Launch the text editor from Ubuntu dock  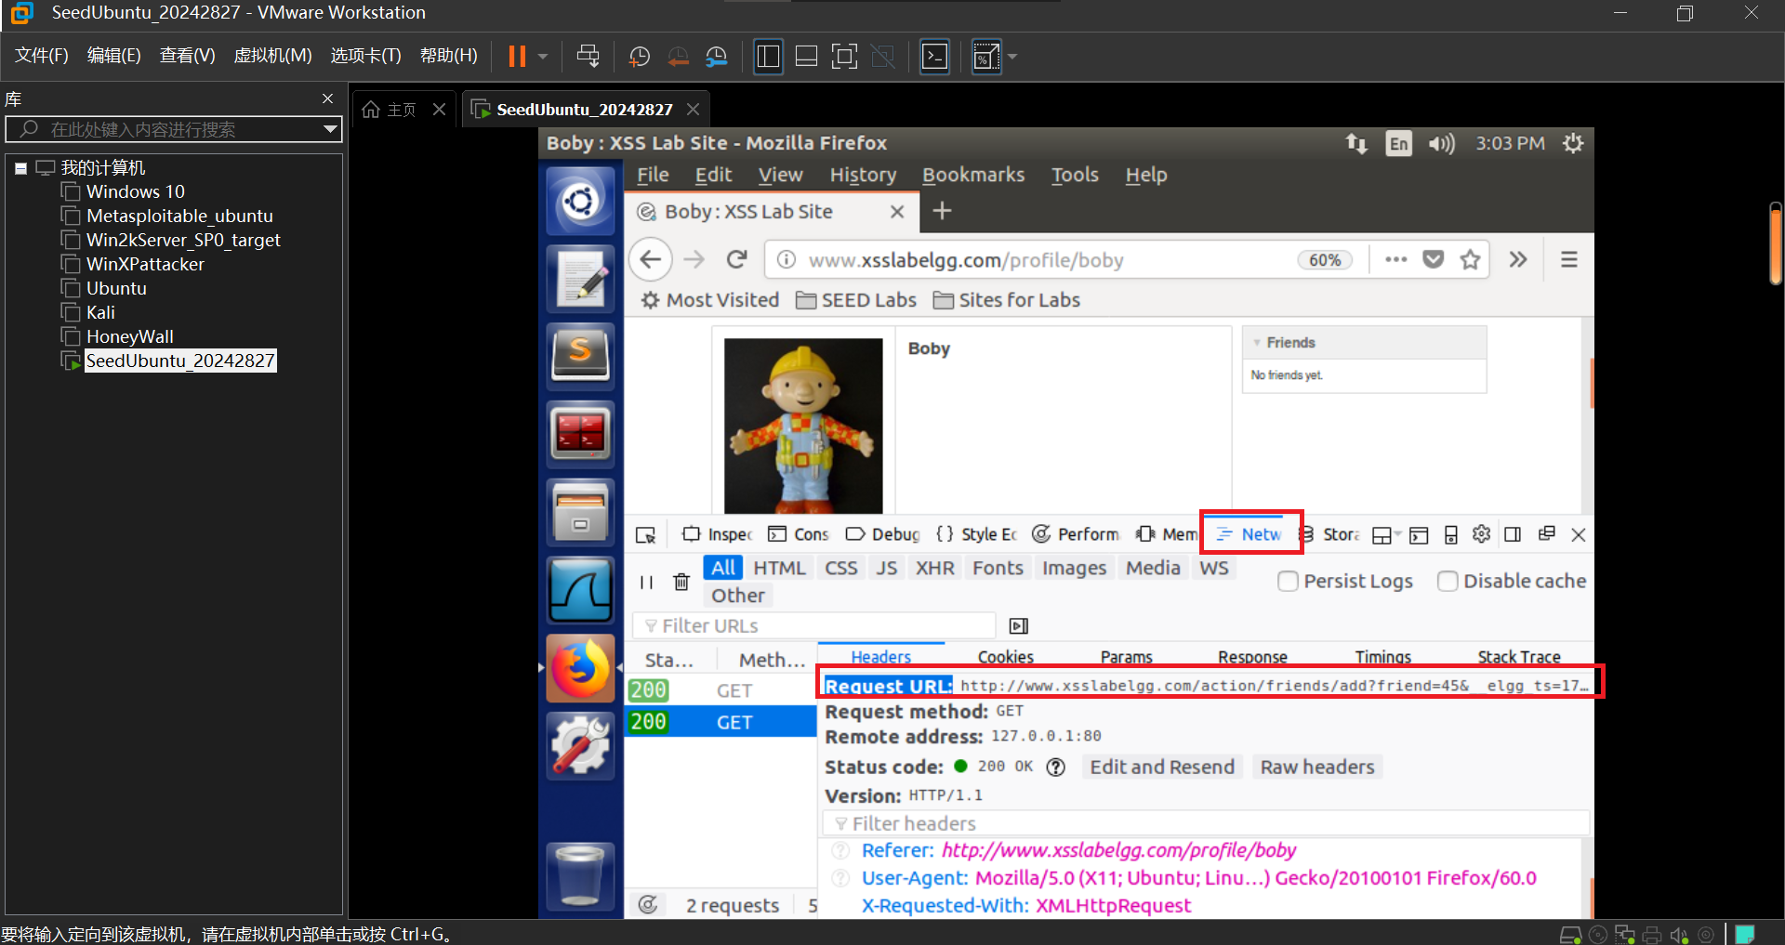point(580,278)
